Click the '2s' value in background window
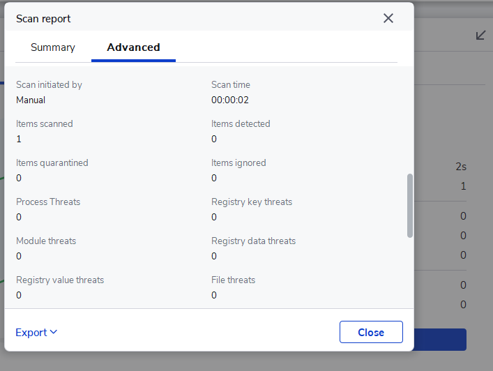 [x=461, y=167]
